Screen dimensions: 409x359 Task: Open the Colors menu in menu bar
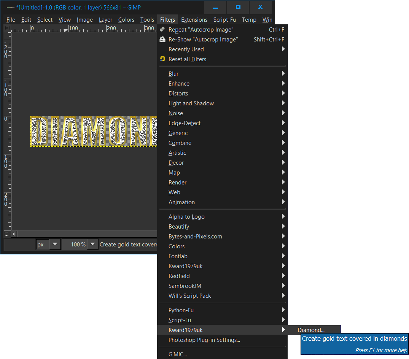pos(126,20)
